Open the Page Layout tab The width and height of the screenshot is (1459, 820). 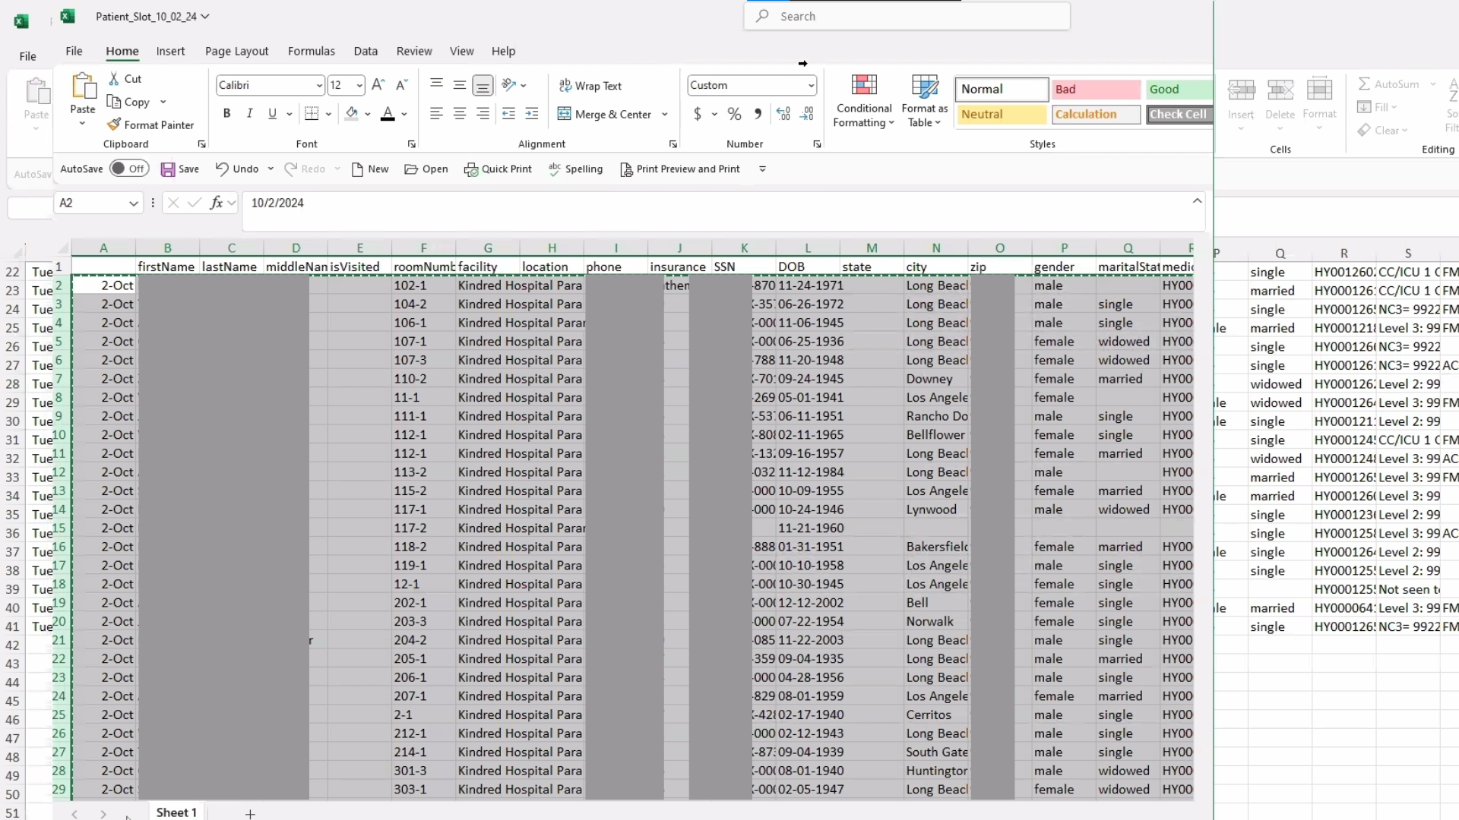(236, 51)
